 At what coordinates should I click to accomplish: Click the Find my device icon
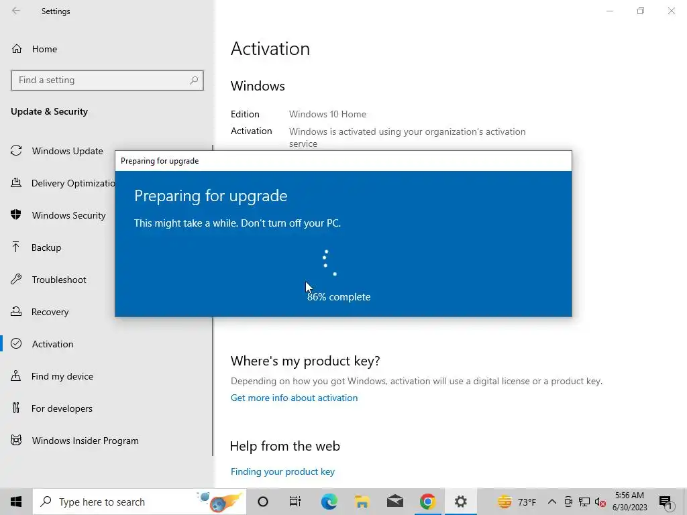click(16, 376)
